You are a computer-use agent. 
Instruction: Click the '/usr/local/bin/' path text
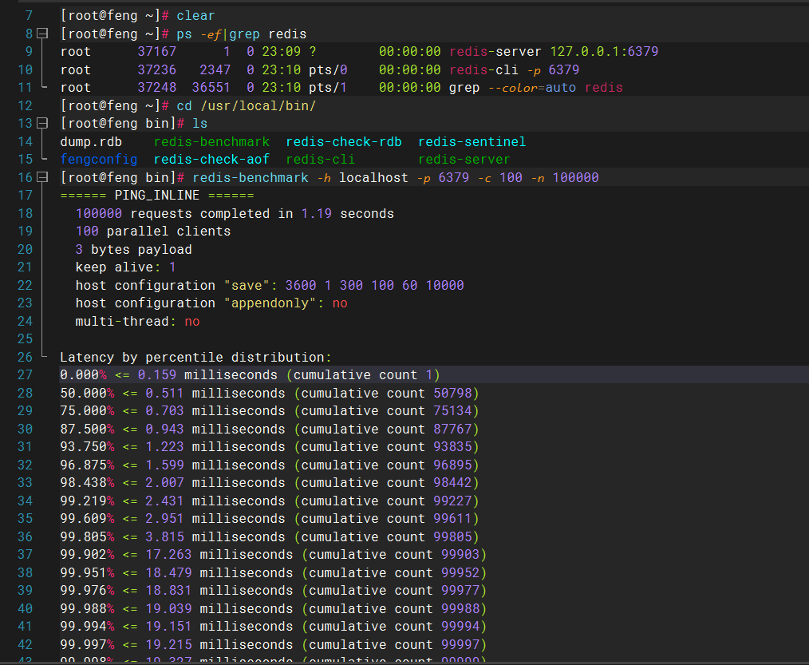(258, 106)
